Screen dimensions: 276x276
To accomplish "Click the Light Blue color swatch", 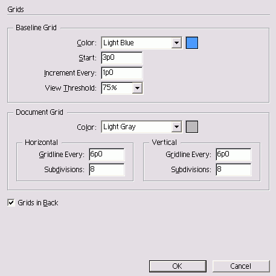I will point(192,43).
